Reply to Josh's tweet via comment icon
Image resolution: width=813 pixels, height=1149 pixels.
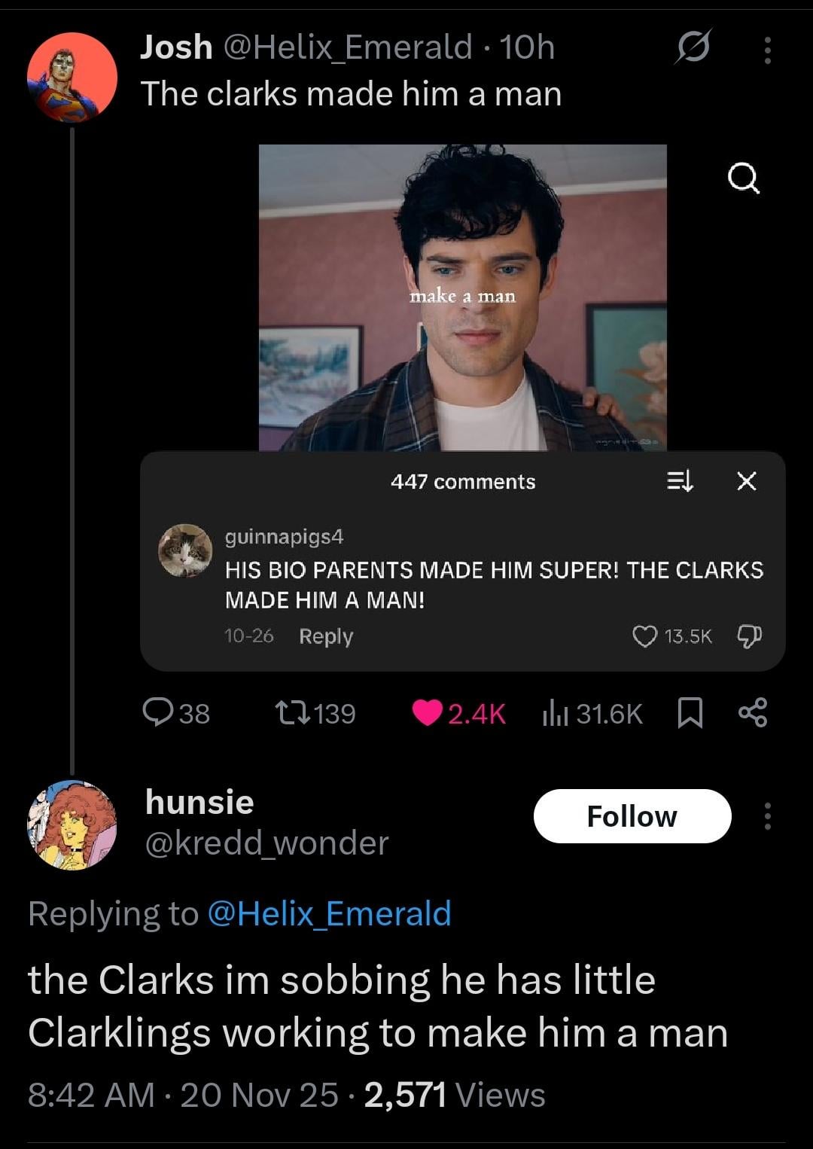click(157, 712)
